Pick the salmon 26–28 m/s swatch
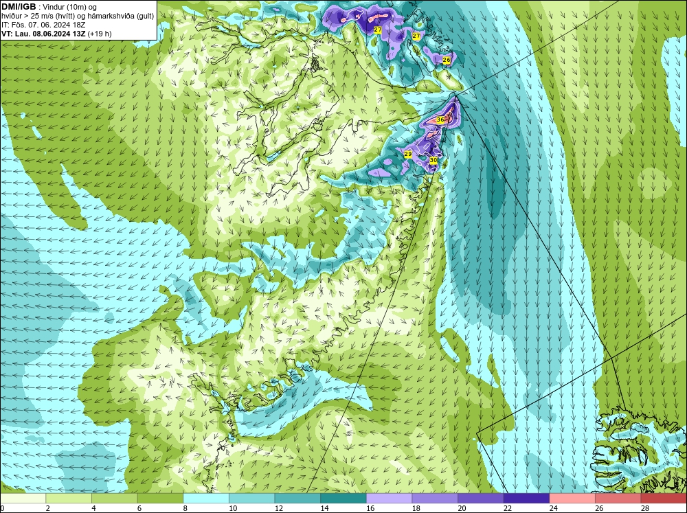The width and height of the screenshot is (687, 513). click(x=618, y=499)
